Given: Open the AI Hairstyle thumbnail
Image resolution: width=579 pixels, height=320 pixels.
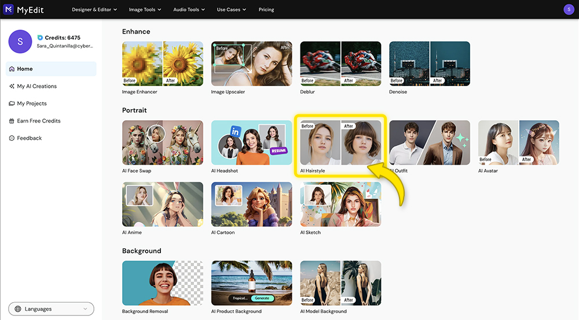Looking at the screenshot, I should [340, 143].
